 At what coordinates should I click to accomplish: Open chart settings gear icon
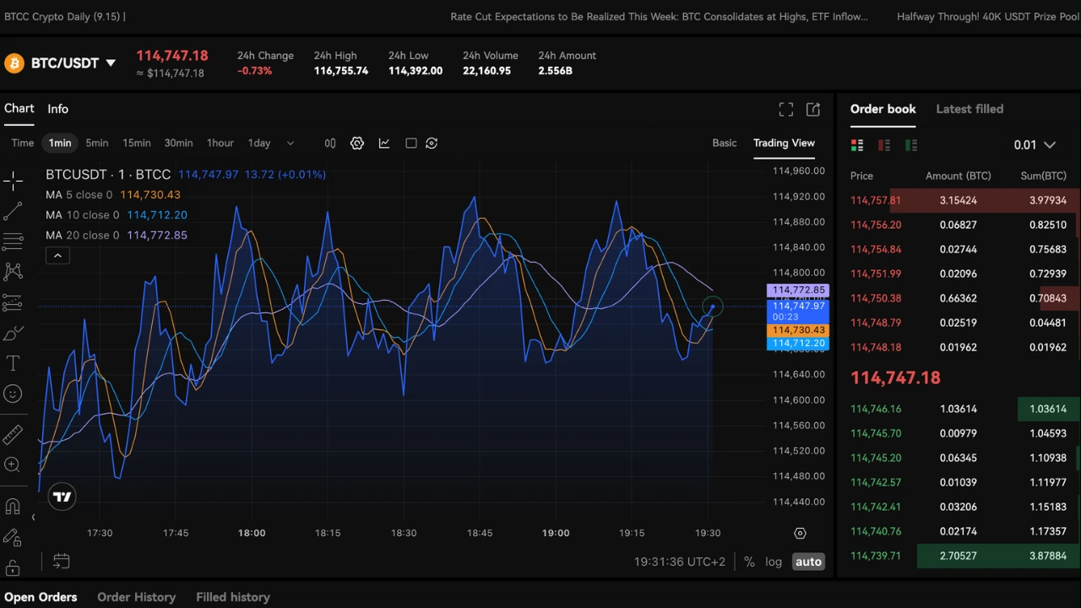(x=357, y=144)
